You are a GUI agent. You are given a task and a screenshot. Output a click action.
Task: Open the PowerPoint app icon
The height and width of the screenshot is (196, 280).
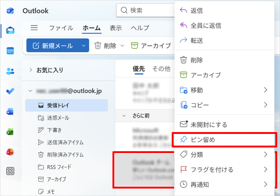tap(10, 152)
